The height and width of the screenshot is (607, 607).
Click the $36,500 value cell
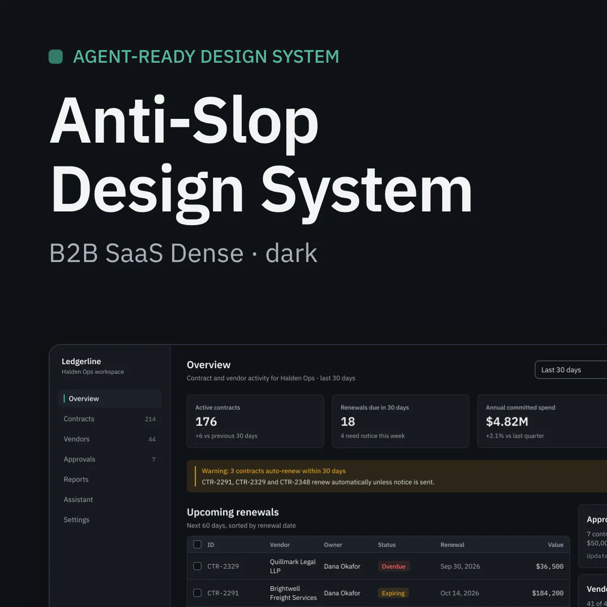tap(550, 566)
